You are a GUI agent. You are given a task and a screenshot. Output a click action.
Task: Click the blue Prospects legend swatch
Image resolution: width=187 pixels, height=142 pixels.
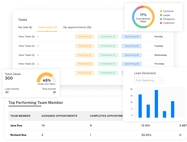click(x=161, y=19)
